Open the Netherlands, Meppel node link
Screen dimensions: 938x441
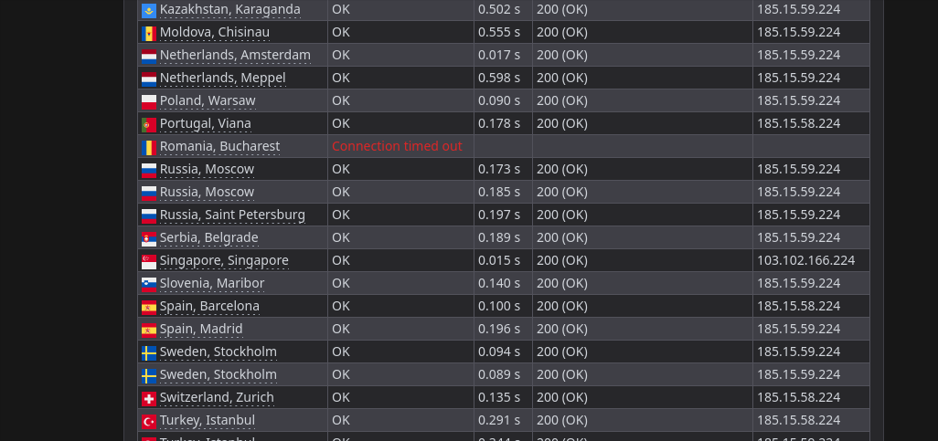coord(222,78)
